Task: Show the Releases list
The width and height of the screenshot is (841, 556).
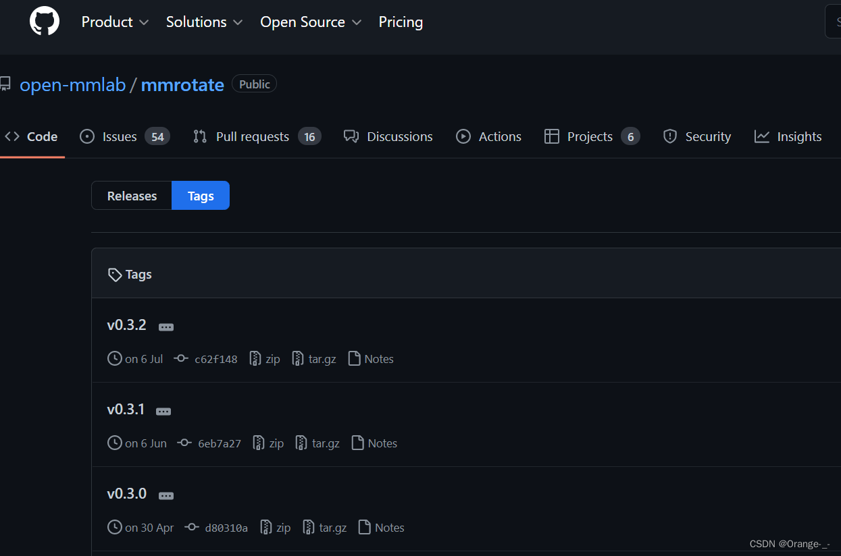Action: pos(132,196)
